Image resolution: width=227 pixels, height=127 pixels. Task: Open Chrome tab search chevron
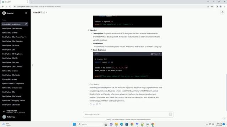pyautogui.click(x=208, y=2)
